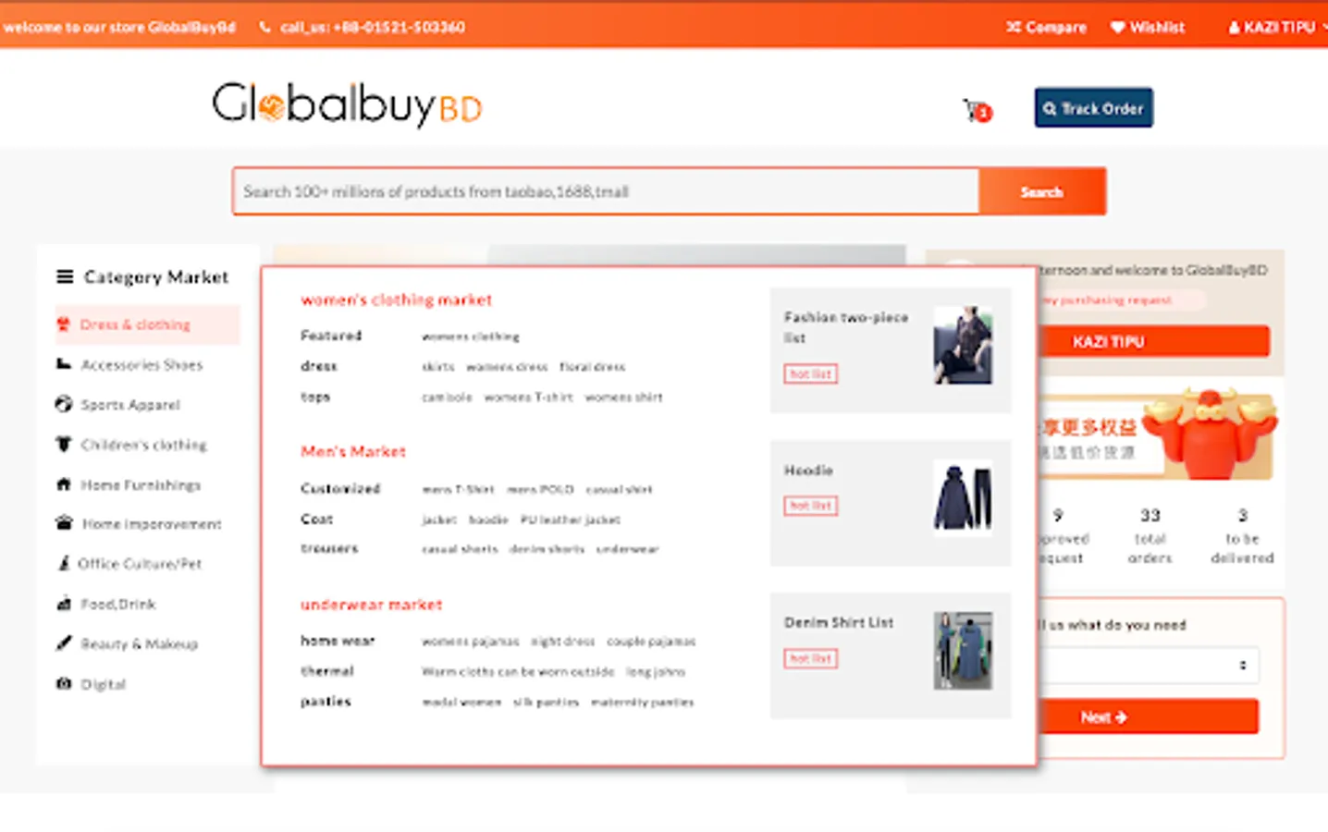Click the womens T-shirt link
This screenshot has height=832, width=1328.
tap(528, 398)
